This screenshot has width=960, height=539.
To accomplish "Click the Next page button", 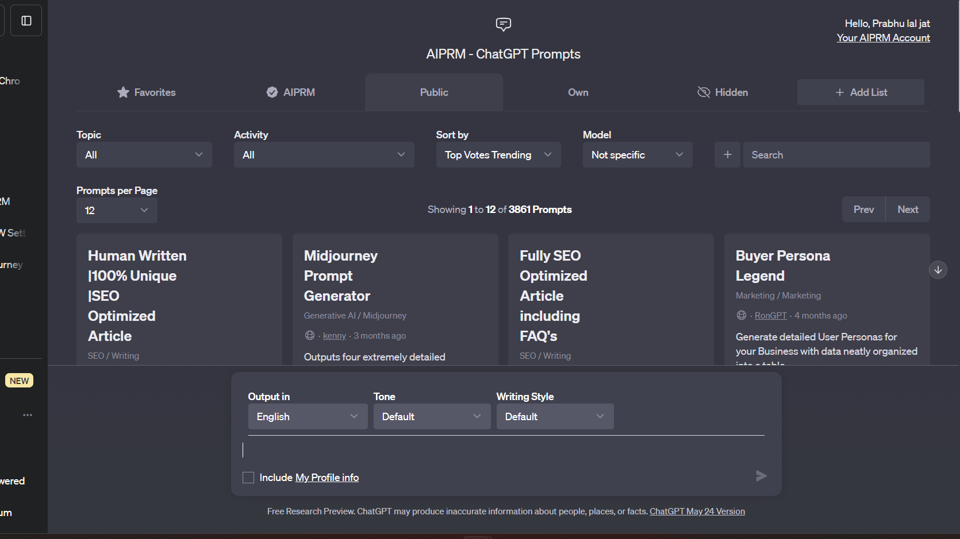I will point(908,210).
